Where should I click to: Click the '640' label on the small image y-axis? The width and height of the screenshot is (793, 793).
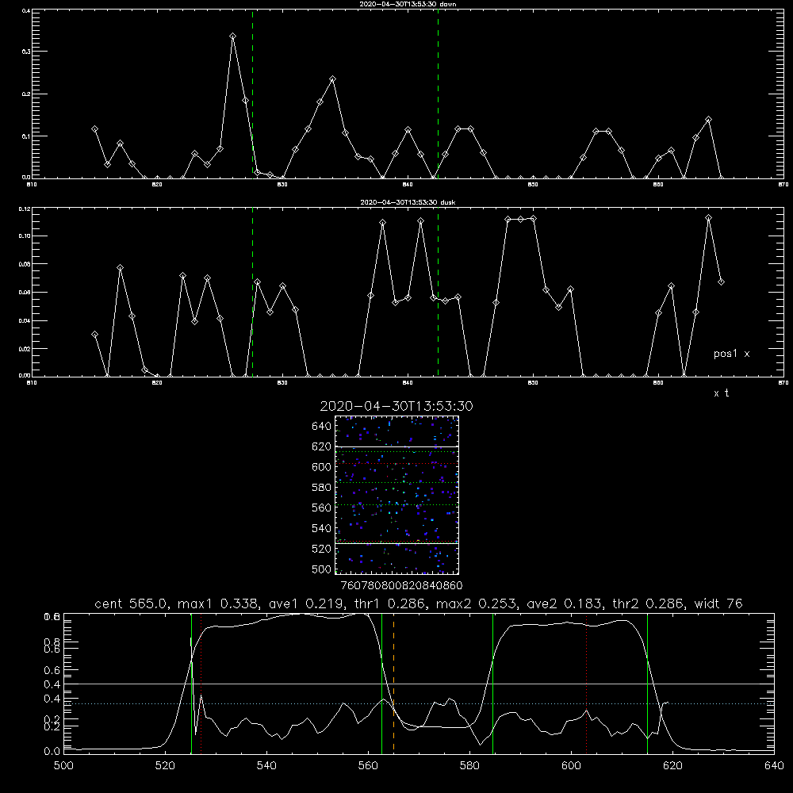coord(321,427)
